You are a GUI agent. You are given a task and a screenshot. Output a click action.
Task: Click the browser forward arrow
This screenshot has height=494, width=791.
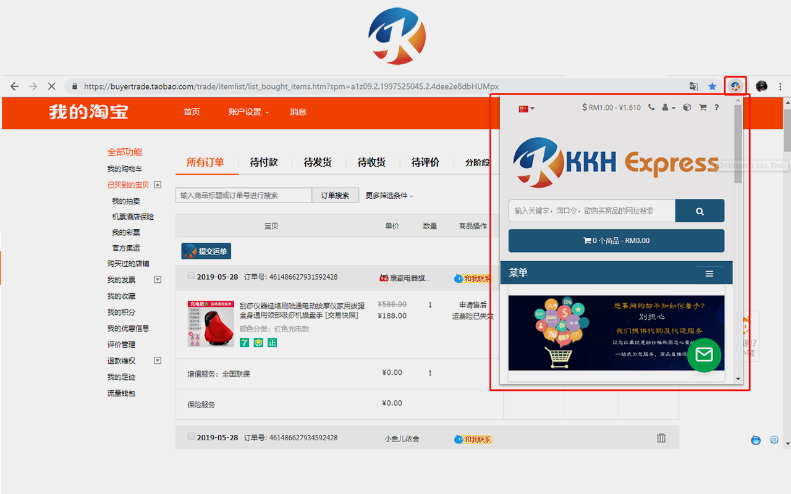point(33,86)
